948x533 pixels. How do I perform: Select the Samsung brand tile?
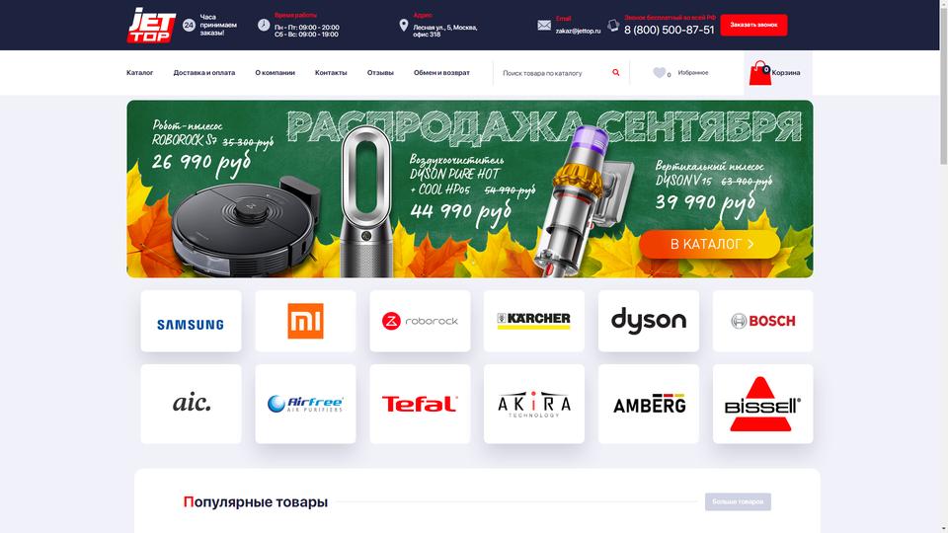(x=191, y=321)
